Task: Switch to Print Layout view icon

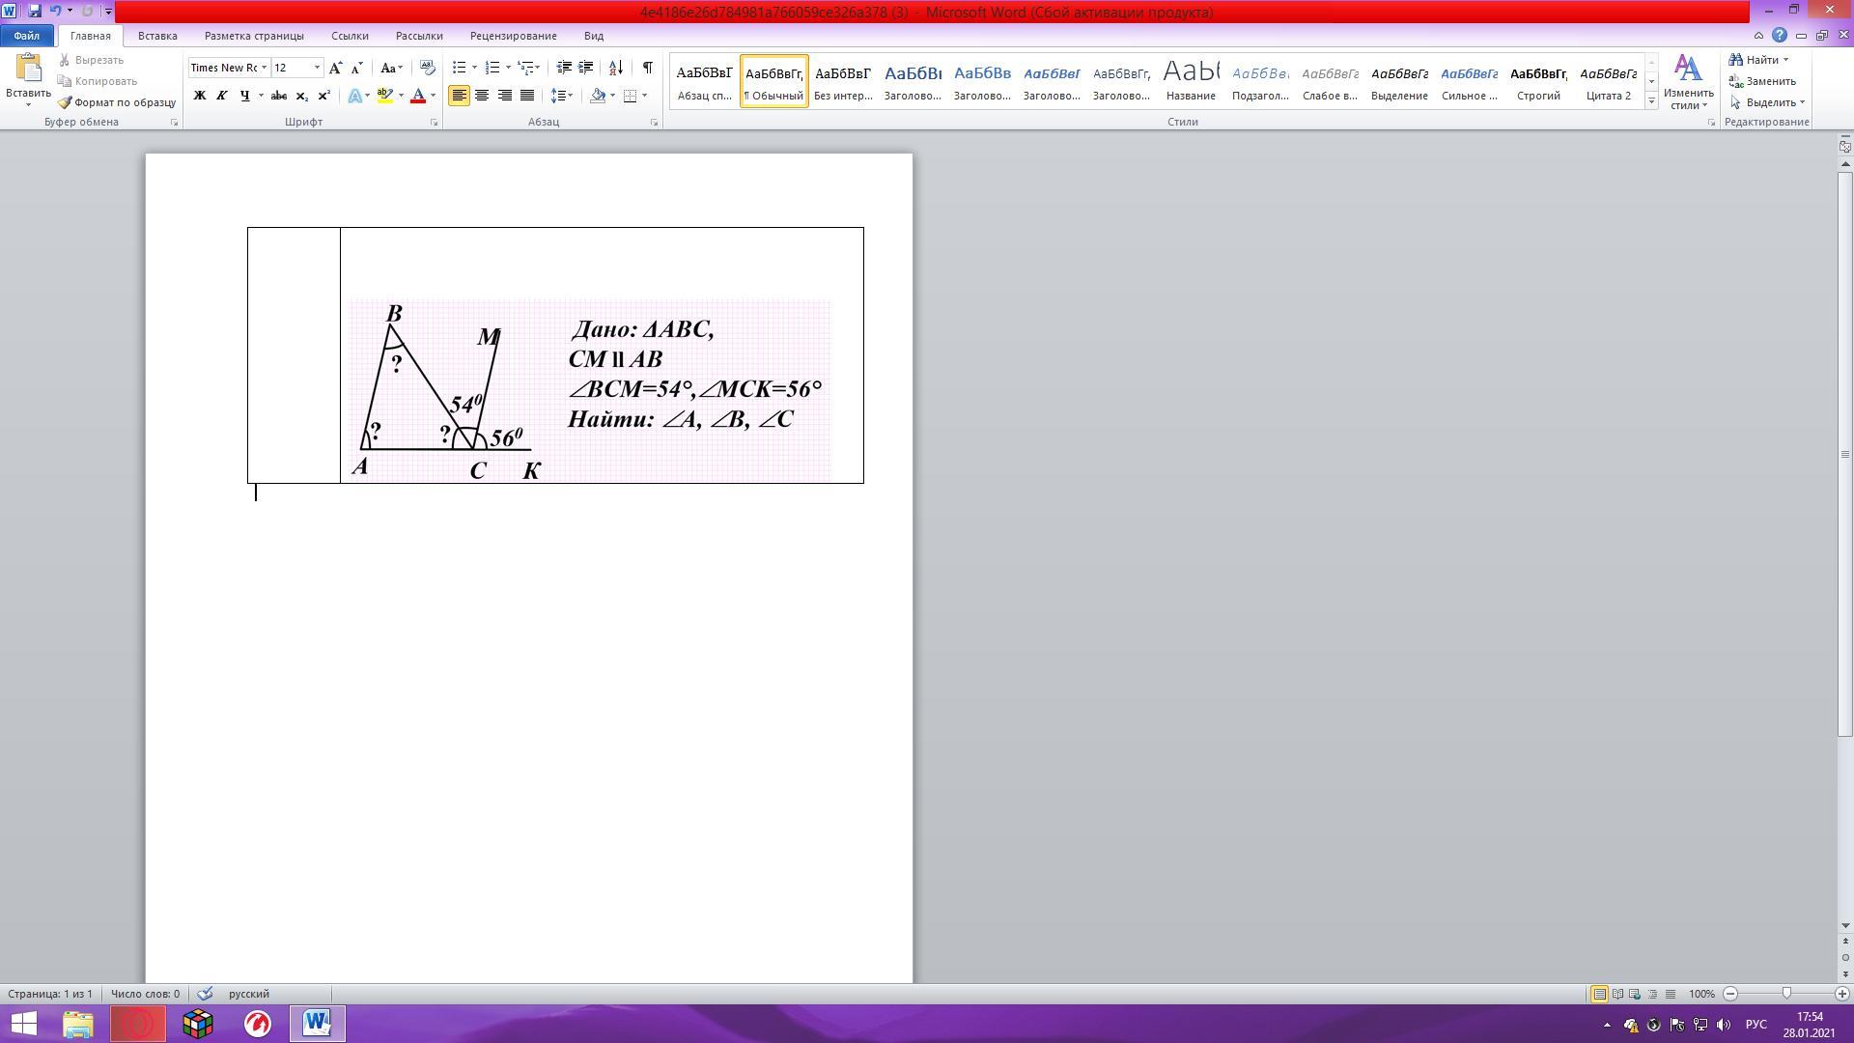Action: pyautogui.click(x=1600, y=994)
